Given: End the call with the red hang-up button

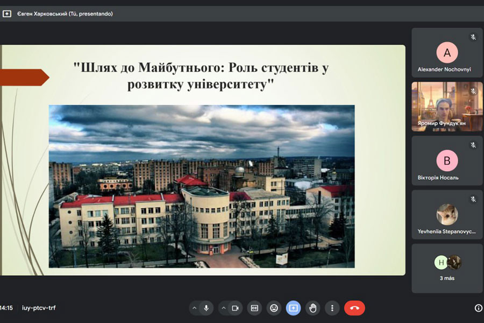Looking at the screenshot, I should pyautogui.click(x=354, y=308).
